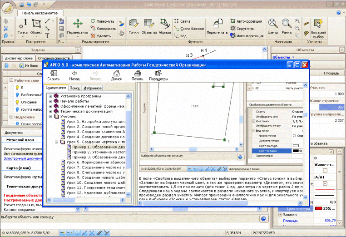
Task: Collapse the Учебник help topic
Action: click(50, 117)
